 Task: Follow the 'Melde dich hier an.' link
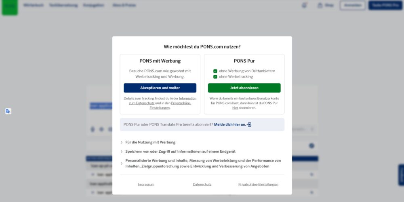tap(230, 125)
